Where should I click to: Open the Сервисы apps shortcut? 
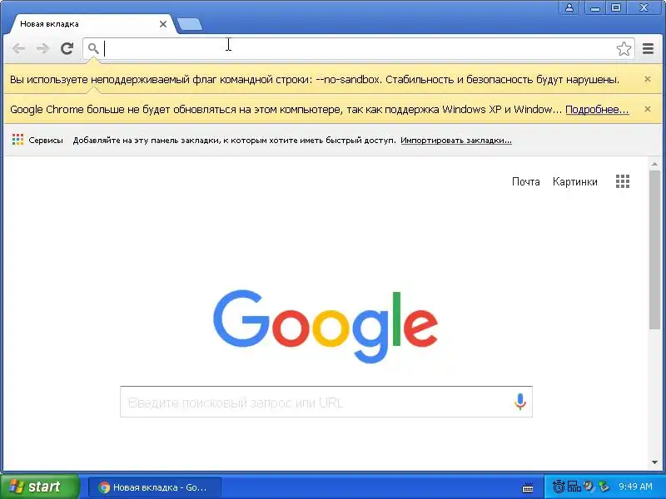[x=37, y=140]
